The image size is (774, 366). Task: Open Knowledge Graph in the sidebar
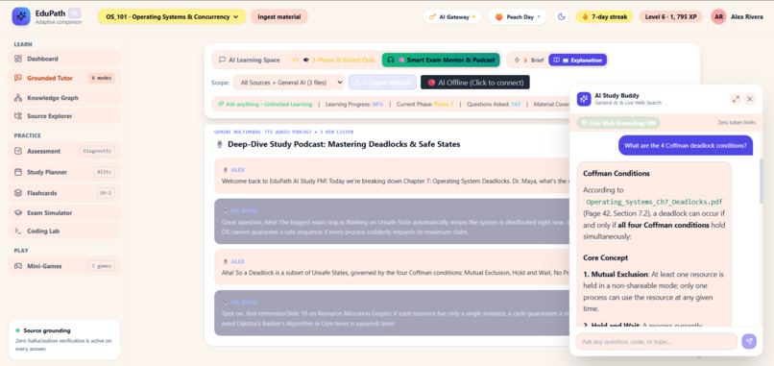(x=64, y=98)
